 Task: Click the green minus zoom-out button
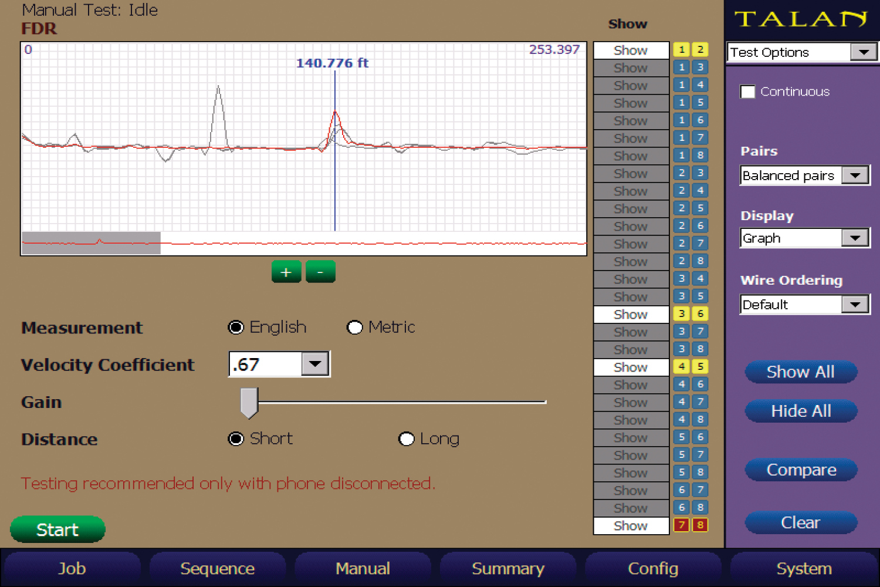click(320, 272)
